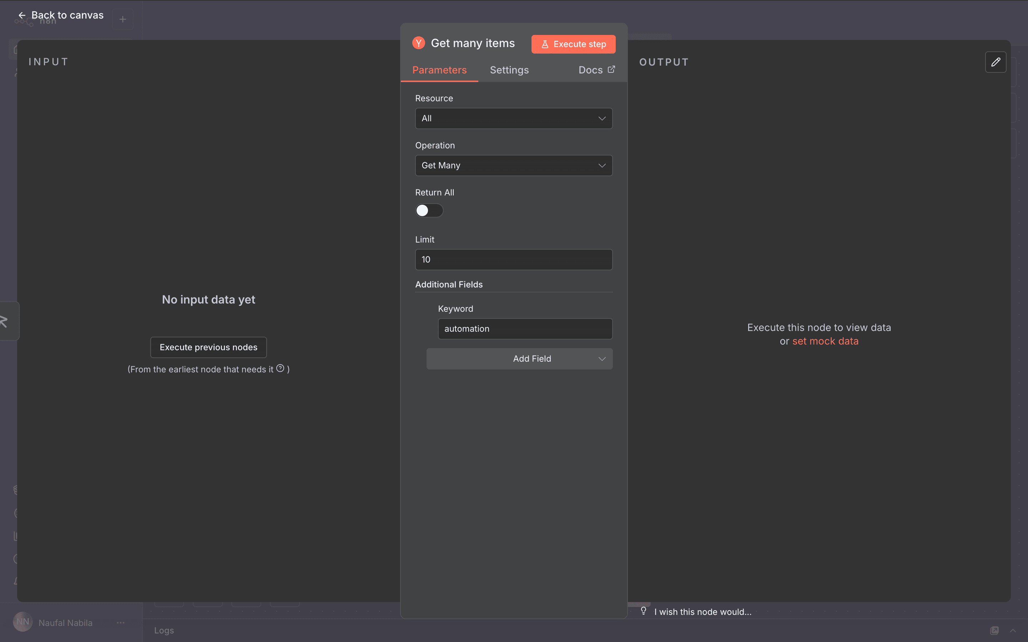1028x642 pixels.
Task: Click the Keyword input with automation
Action: point(525,328)
